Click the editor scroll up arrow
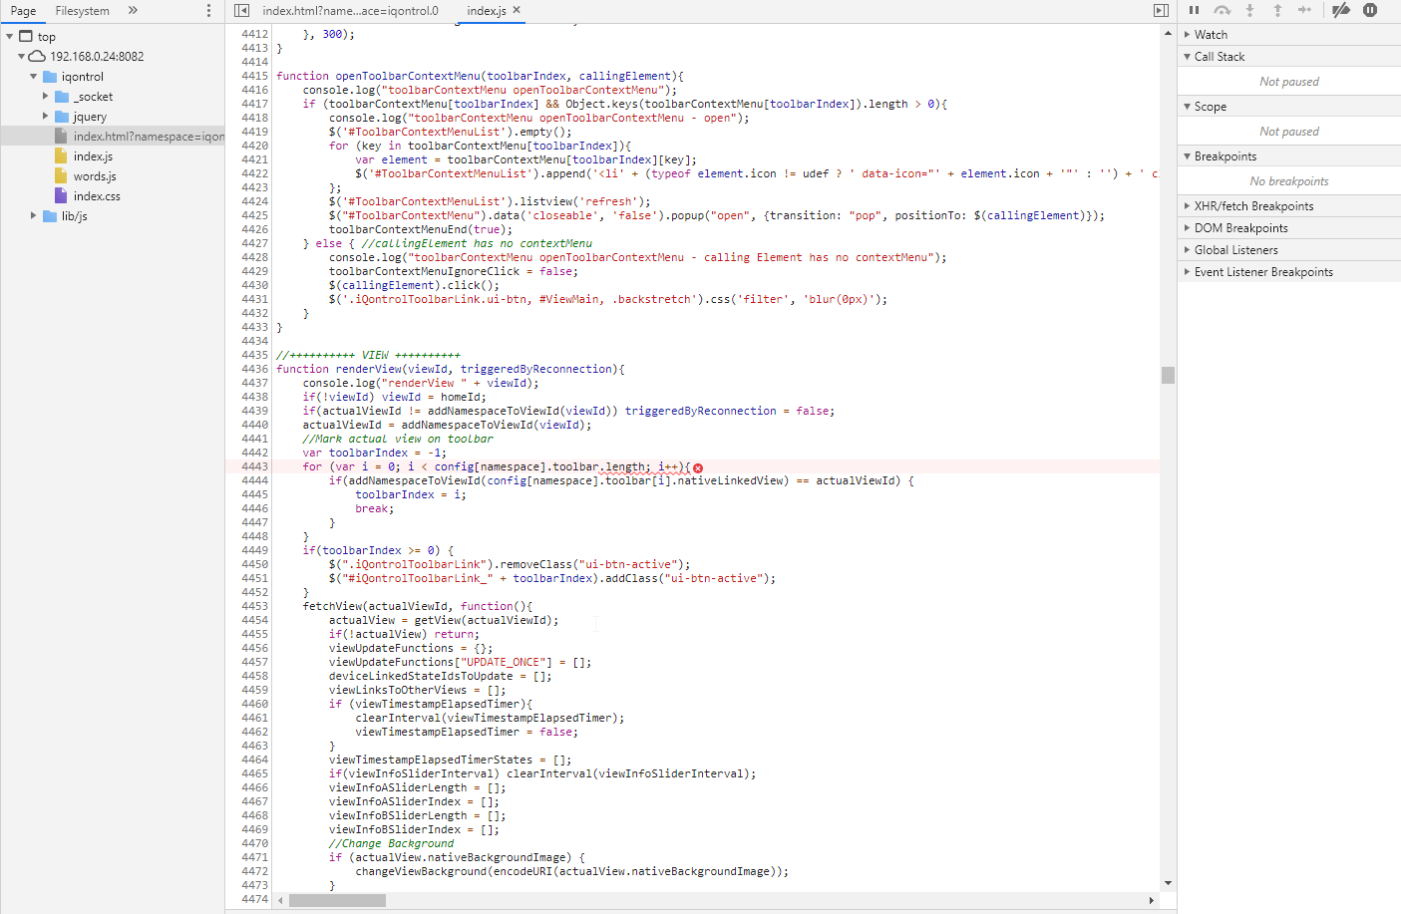 (x=1168, y=33)
